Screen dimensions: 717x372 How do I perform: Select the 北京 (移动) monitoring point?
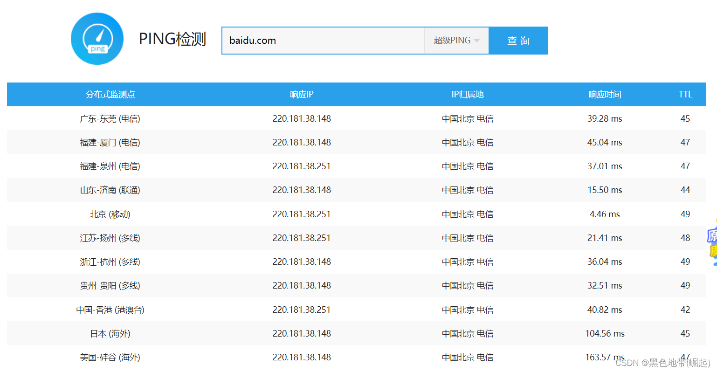tap(110, 214)
